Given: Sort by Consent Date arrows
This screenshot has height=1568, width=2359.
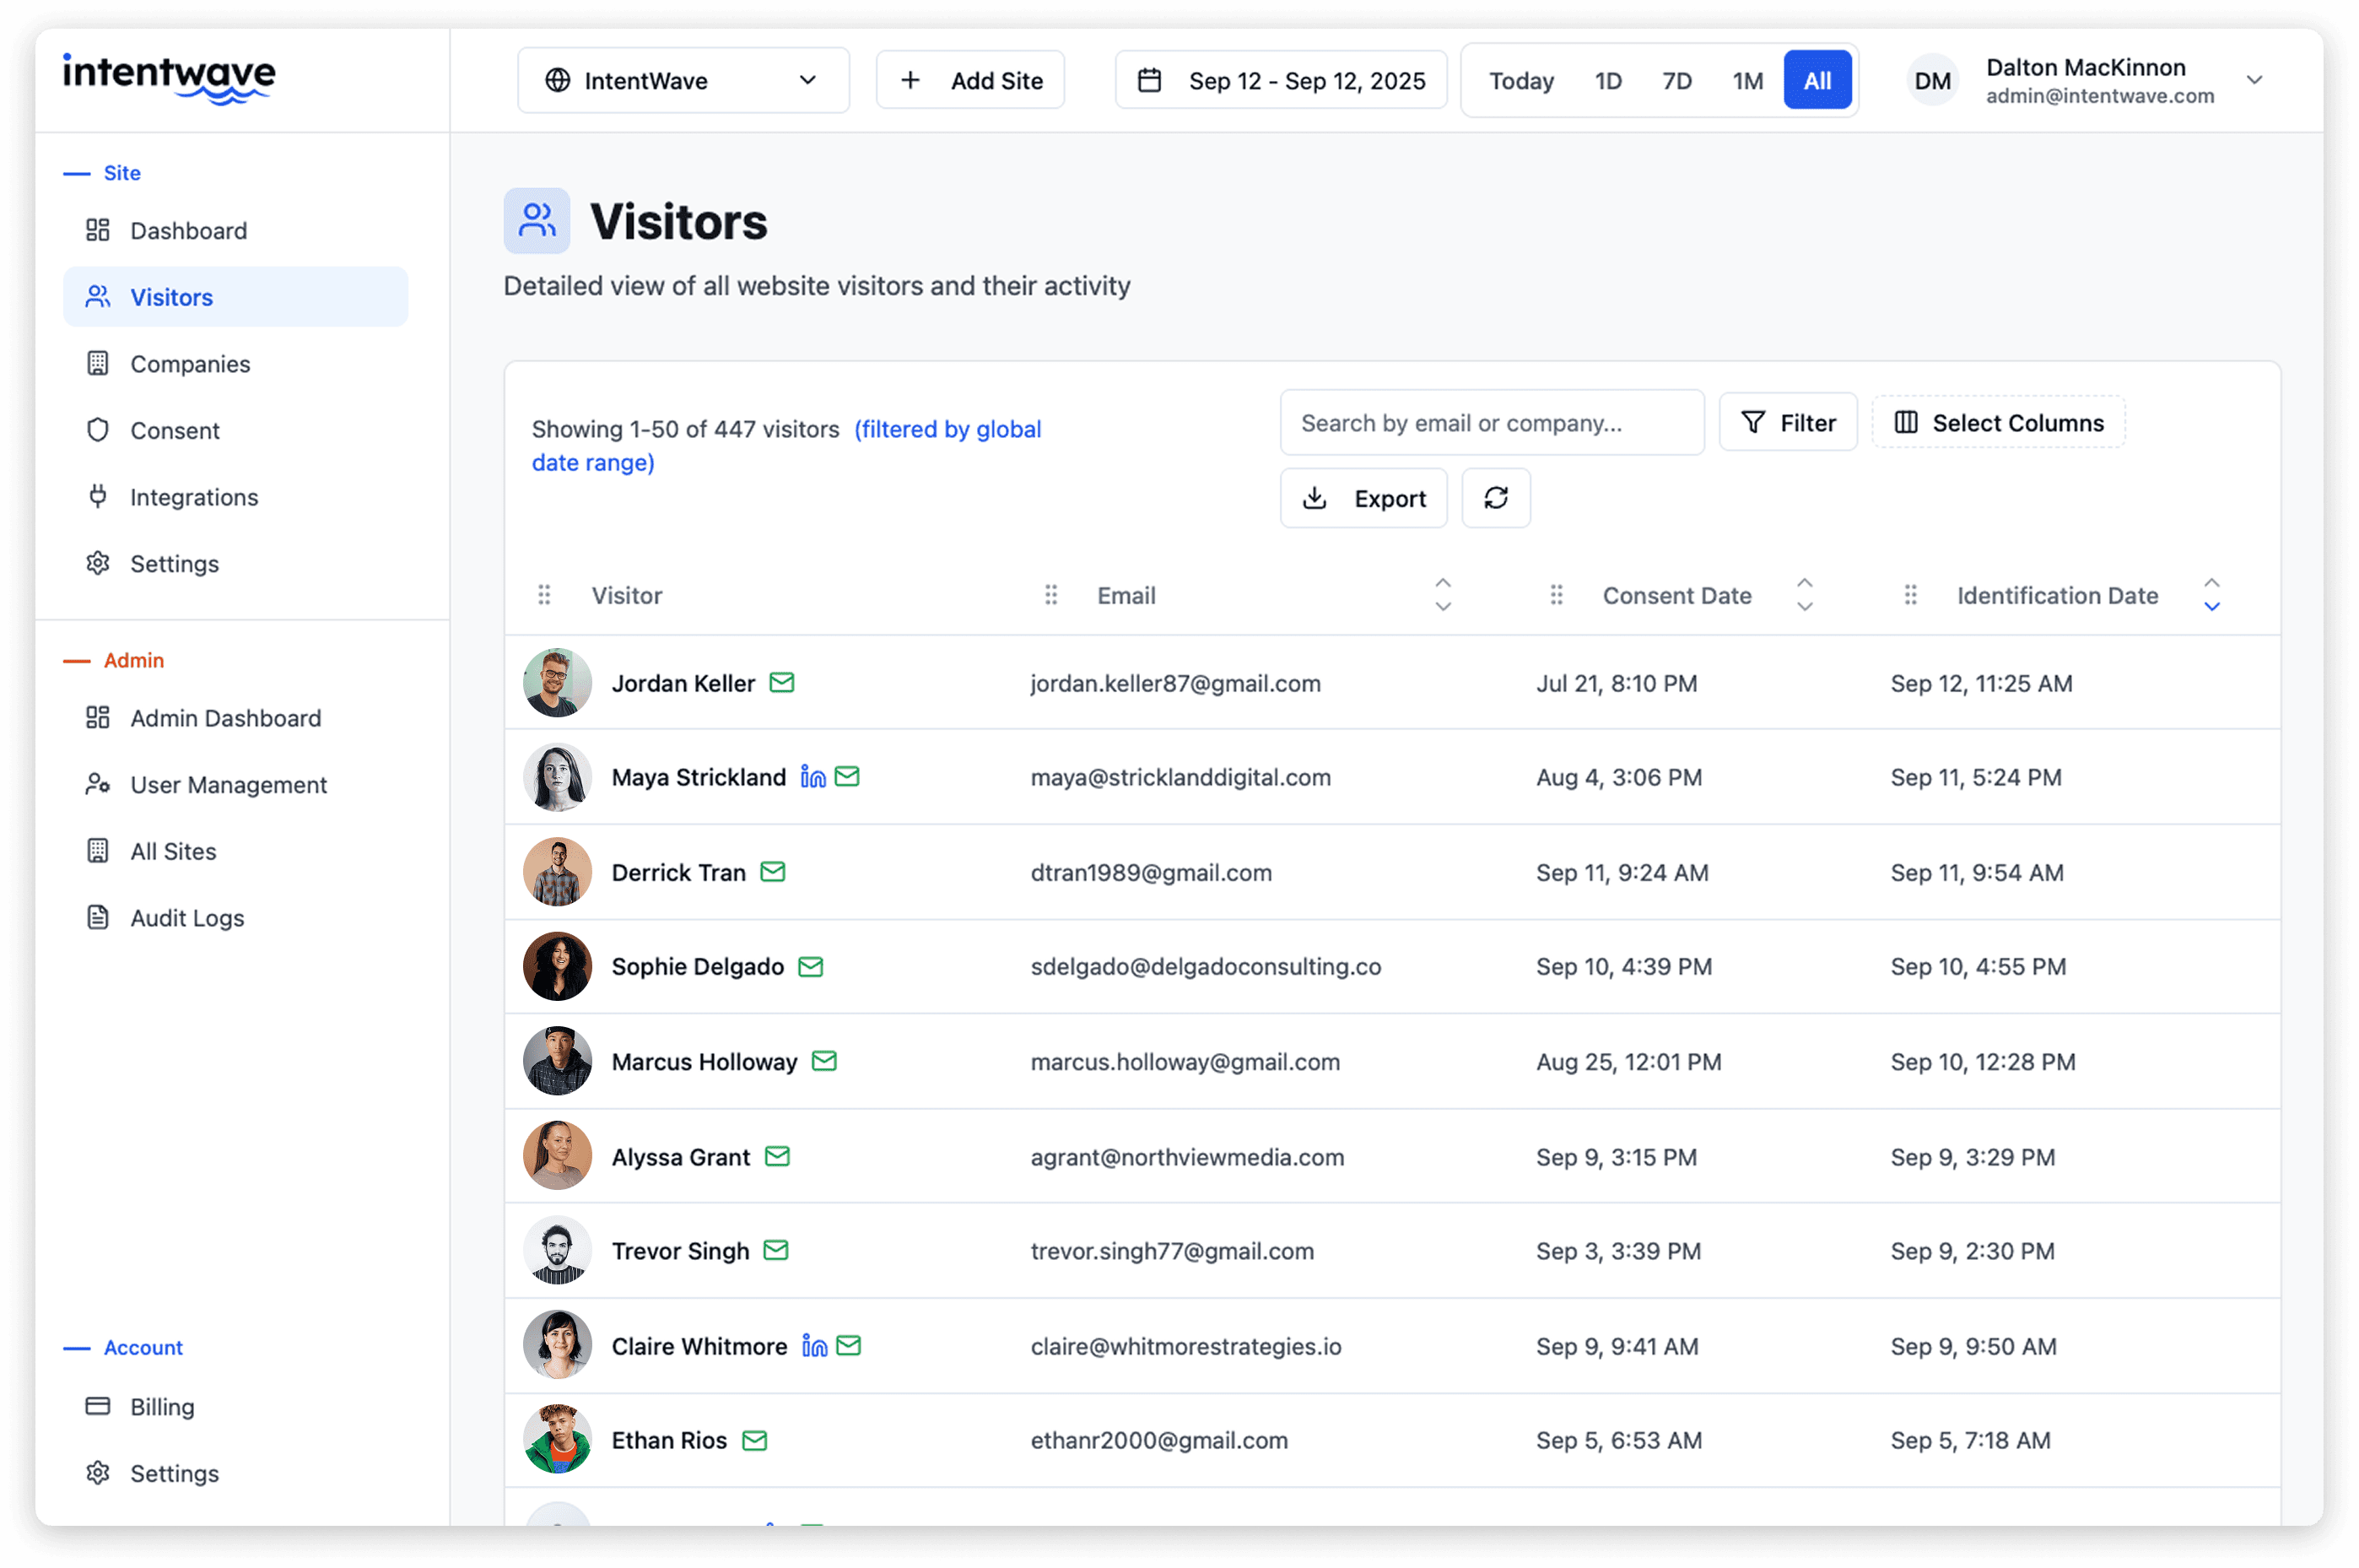Looking at the screenshot, I should 1806,595.
